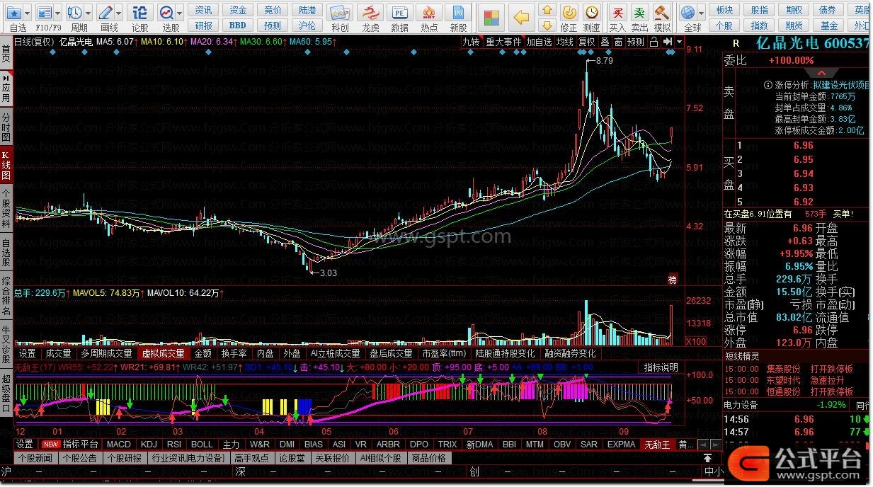Click the 集泰股份 news entry
Image resolution: width=873 pixels, height=487 pixels.
(x=783, y=369)
